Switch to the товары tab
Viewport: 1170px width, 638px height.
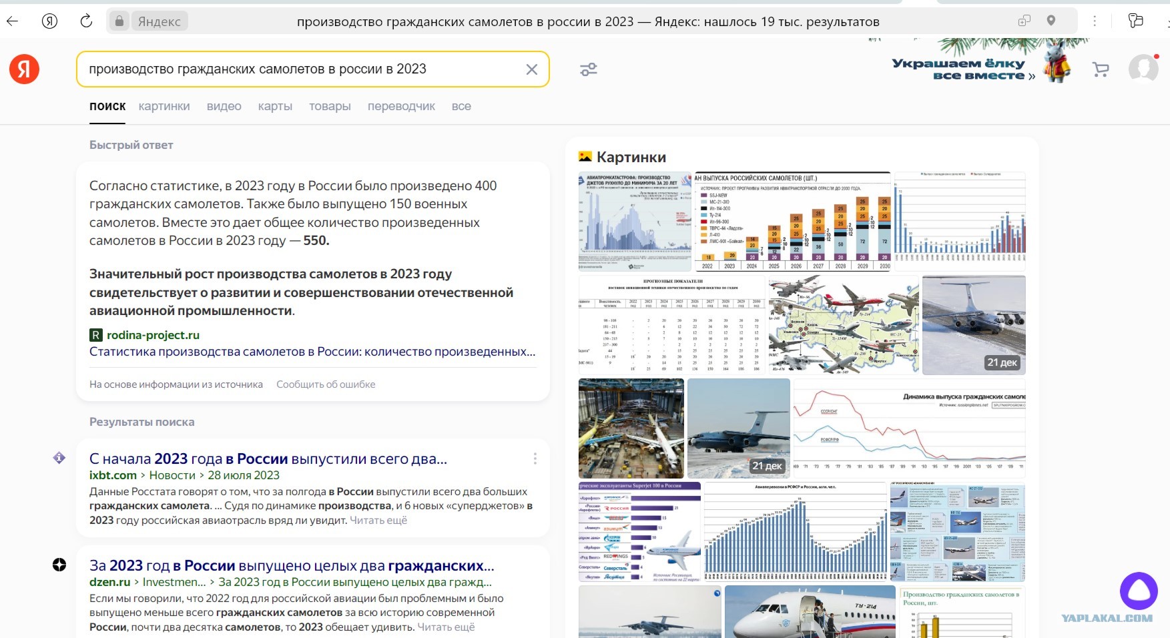point(330,106)
